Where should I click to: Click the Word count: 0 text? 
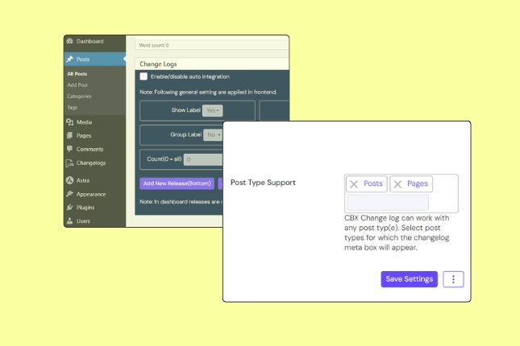[x=154, y=45]
